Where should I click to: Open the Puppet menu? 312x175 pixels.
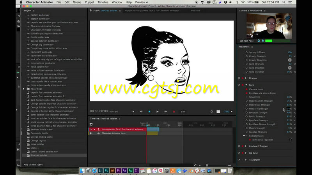pyautogui.click(x=89, y=2)
